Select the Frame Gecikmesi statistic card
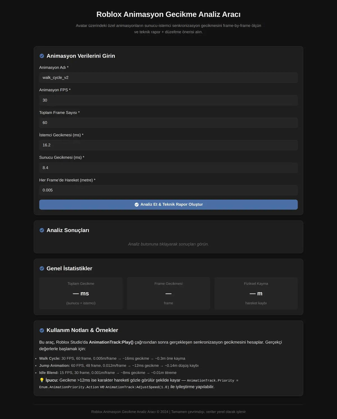This screenshot has width=337, height=419. coord(168,293)
